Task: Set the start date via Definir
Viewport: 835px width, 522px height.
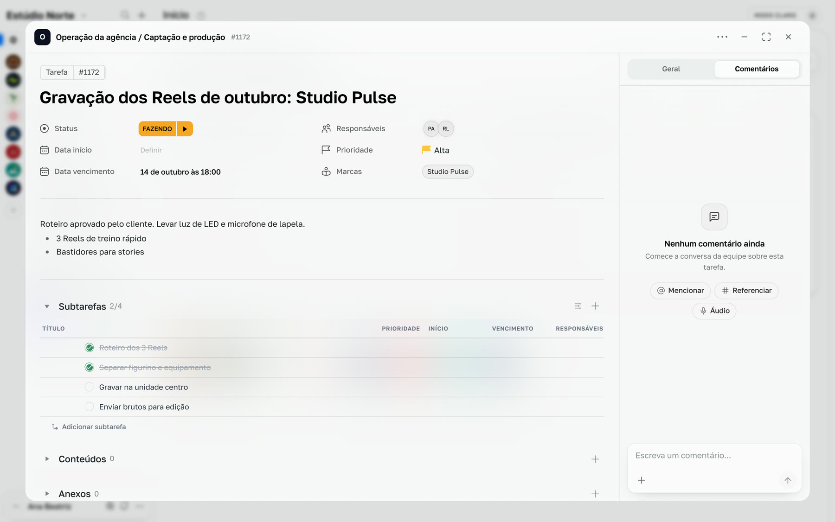Action: [151, 150]
